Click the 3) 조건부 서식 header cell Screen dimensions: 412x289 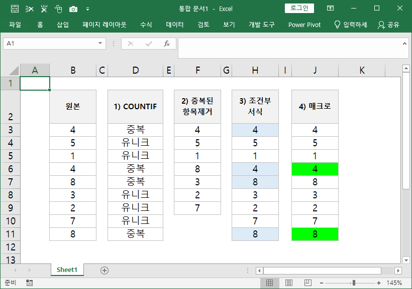255,107
